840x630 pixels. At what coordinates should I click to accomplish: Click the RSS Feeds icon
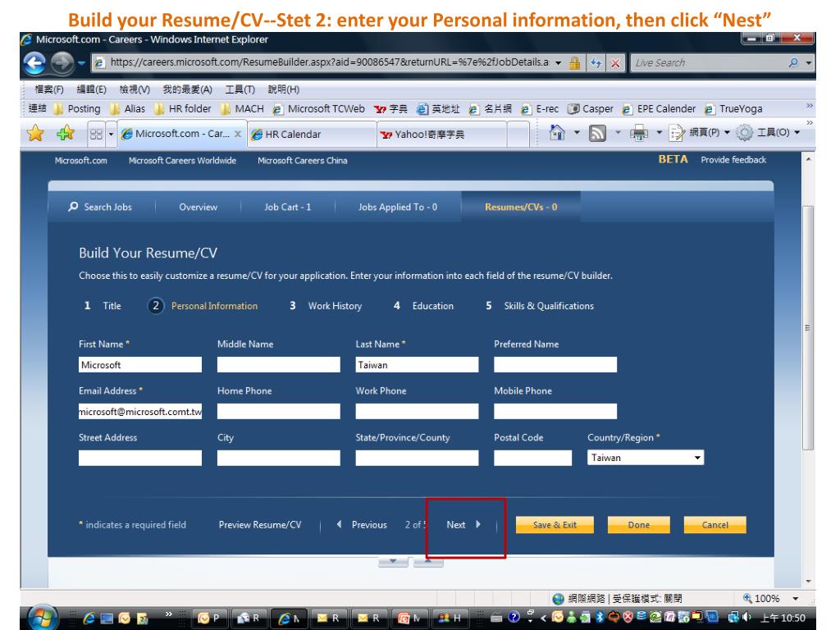tap(597, 133)
